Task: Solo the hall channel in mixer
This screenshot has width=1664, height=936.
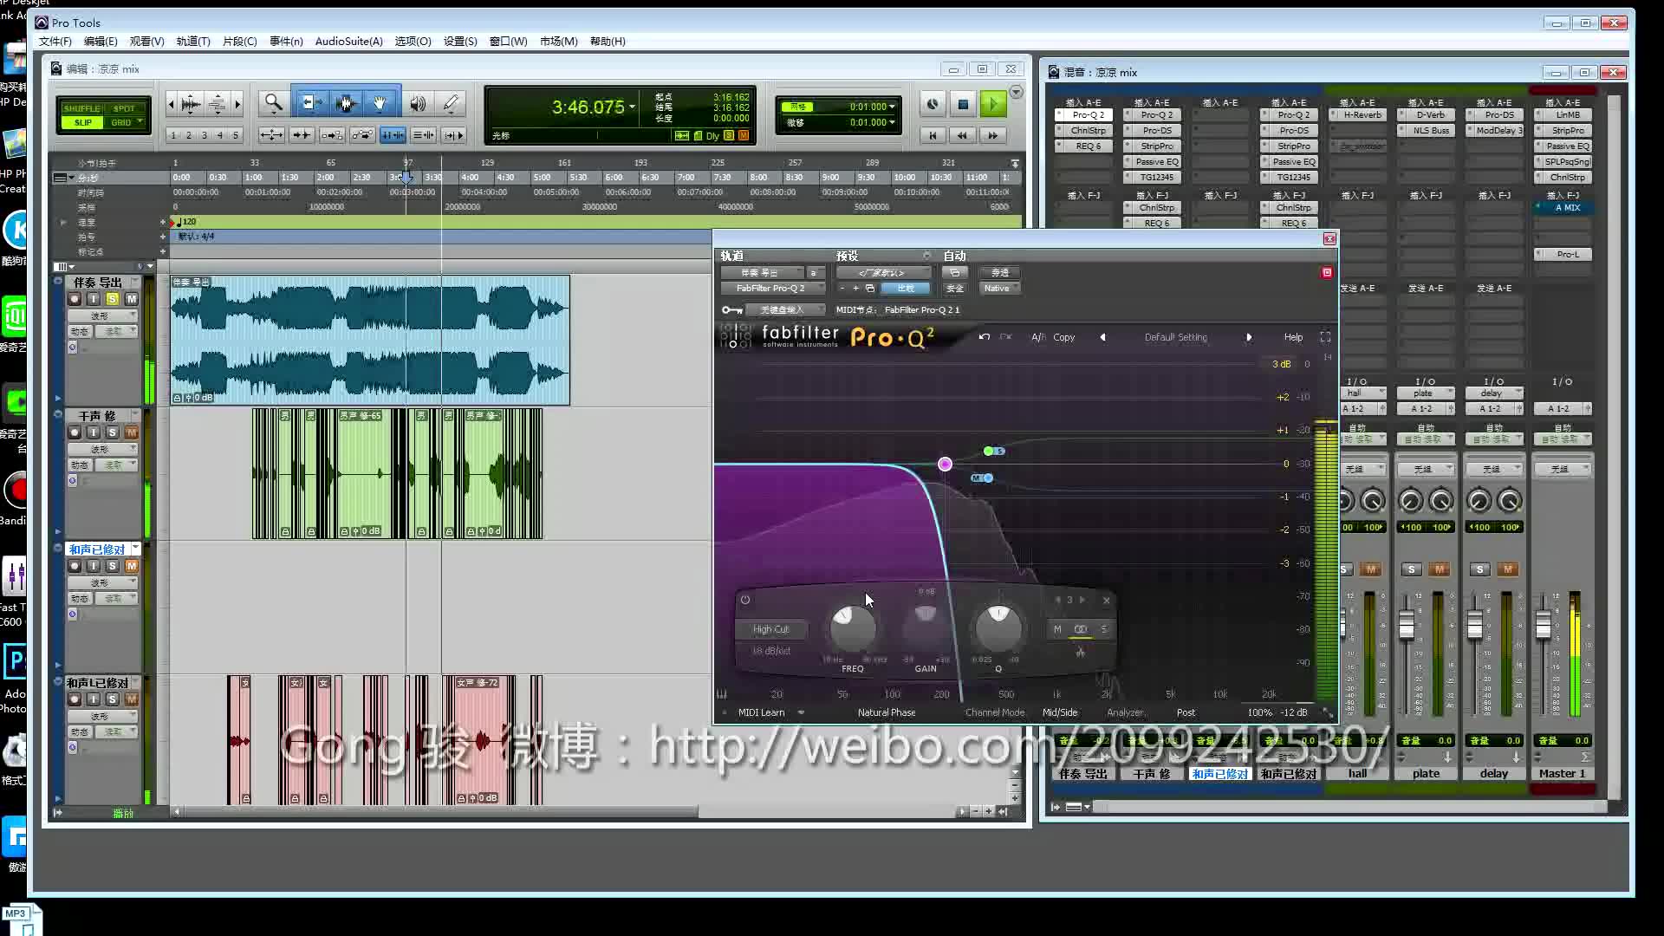Action: [1345, 569]
